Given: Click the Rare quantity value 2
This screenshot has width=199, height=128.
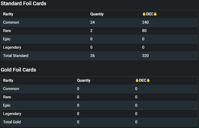Looking at the screenshot, I should click(x=91, y=31).
